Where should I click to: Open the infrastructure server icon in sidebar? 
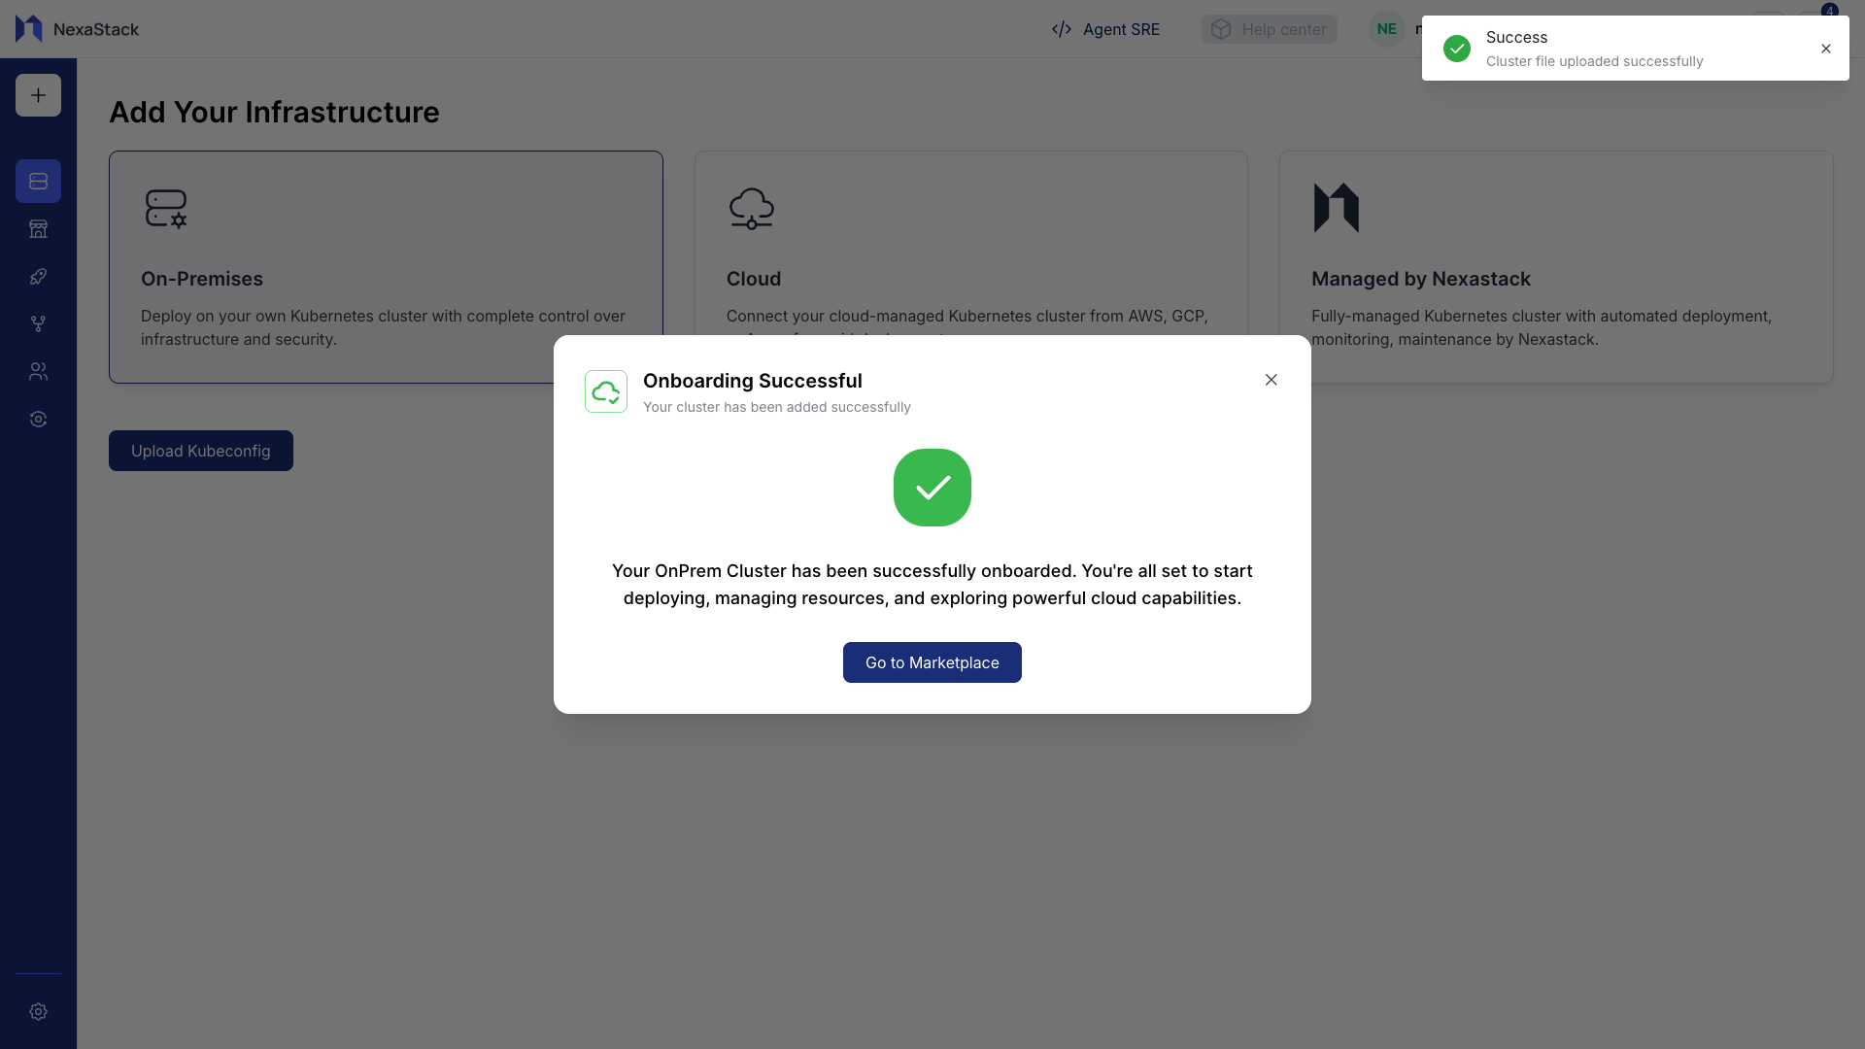38,182
